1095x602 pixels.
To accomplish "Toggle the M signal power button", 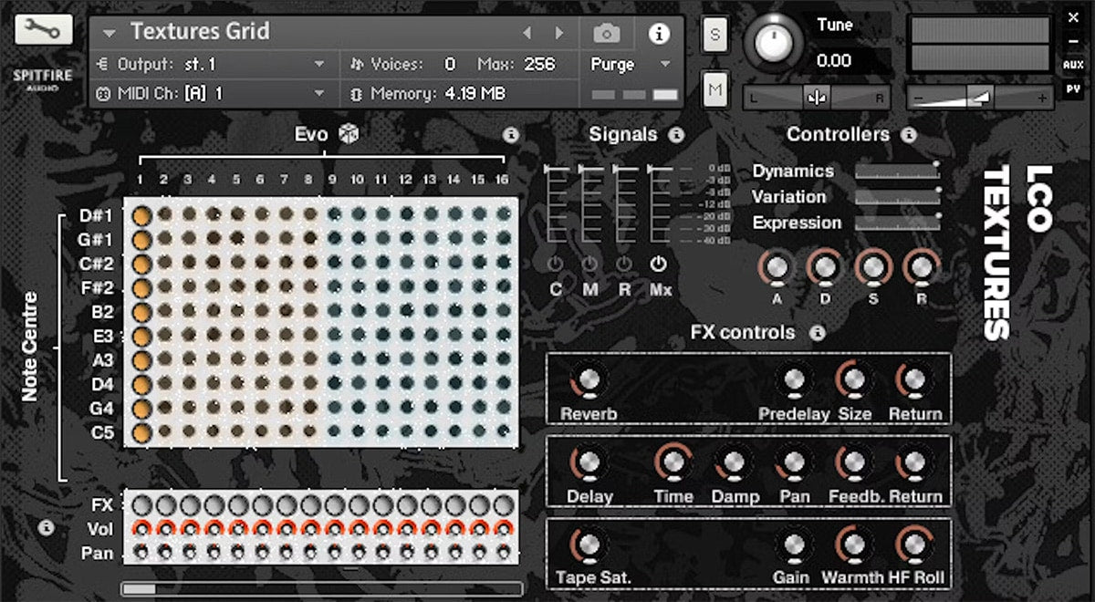I will click(589, 265).
